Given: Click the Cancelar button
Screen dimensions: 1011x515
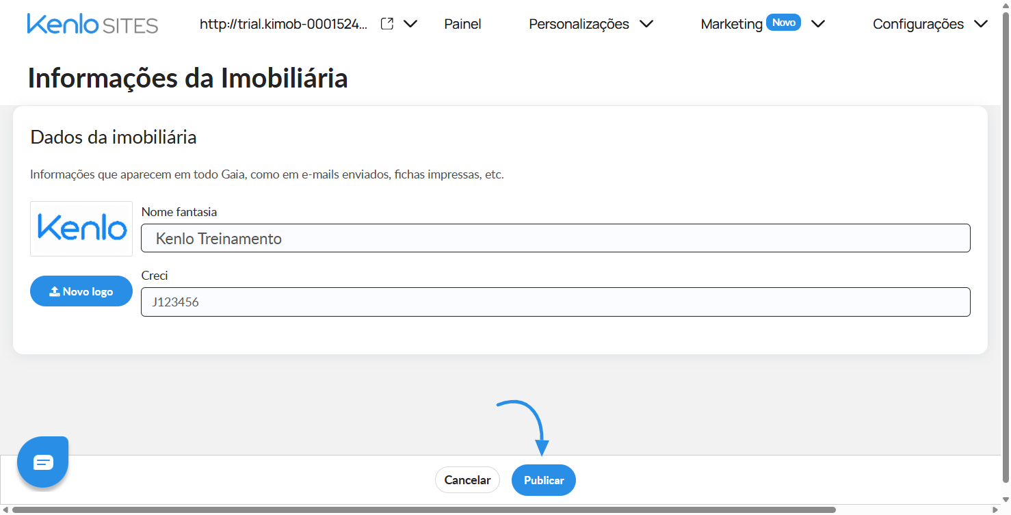Looking at the screenshot, I should point(468,480).
